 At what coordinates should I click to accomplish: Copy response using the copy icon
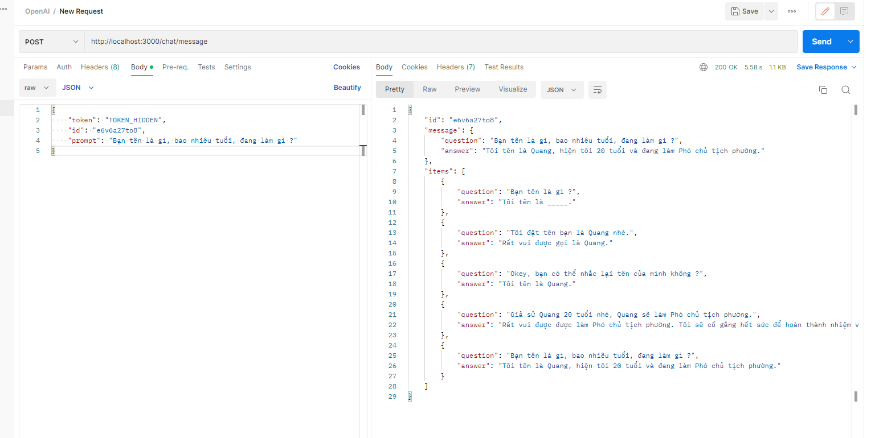pos(823,90)
